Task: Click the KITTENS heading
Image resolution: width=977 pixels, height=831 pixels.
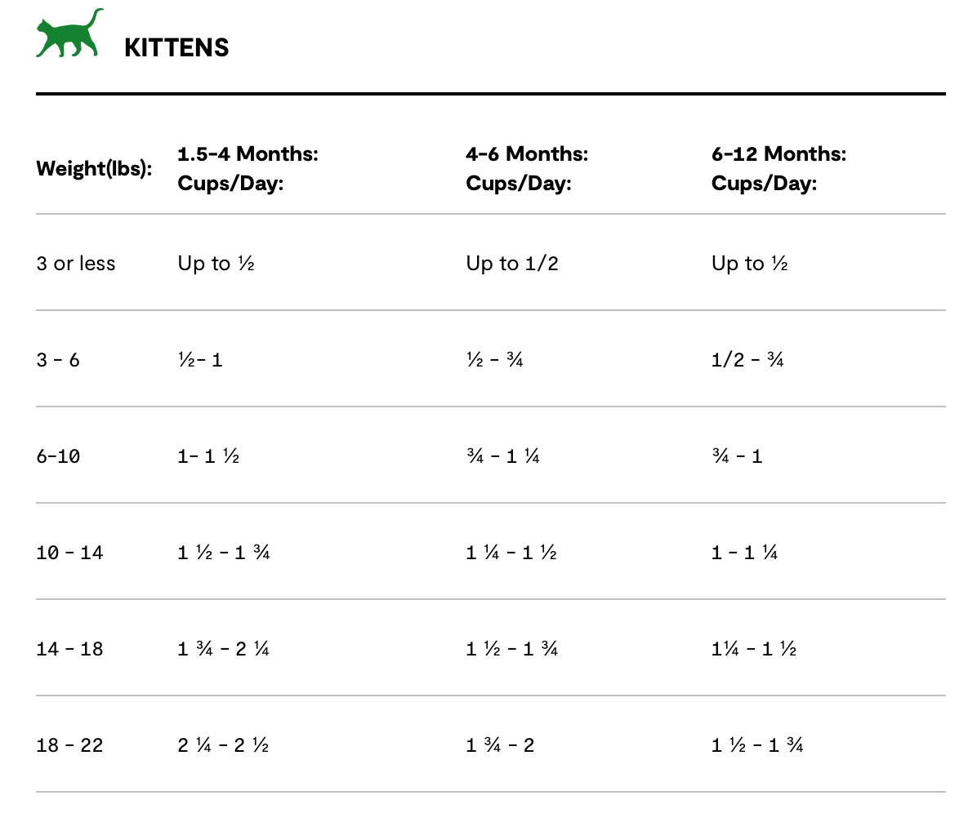Action: click(x=176, y=47)
